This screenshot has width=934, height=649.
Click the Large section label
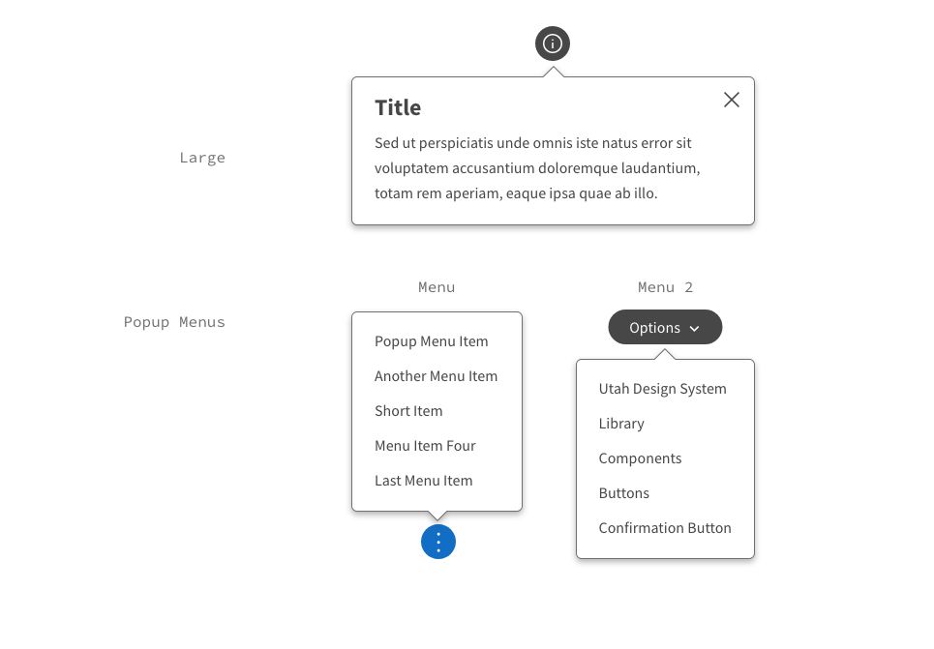tap(202, 158)
